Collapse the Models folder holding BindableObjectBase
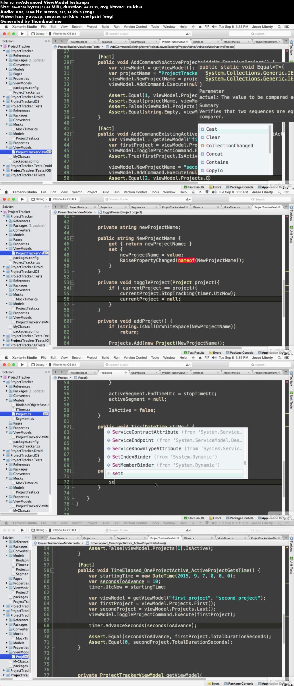This screenshot has height=686, width=294. pyautogui.click(x=7, y=400)
